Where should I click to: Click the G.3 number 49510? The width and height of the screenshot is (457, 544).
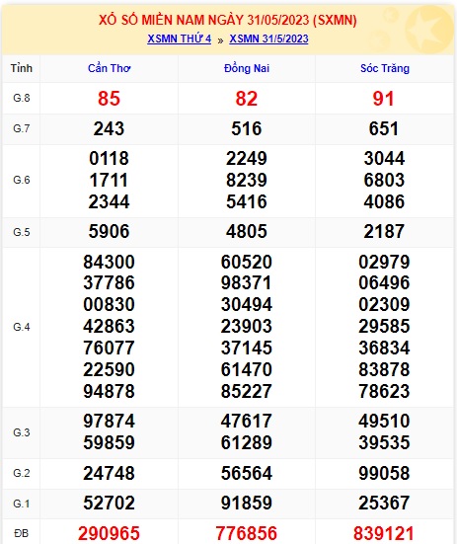point(384,422)
